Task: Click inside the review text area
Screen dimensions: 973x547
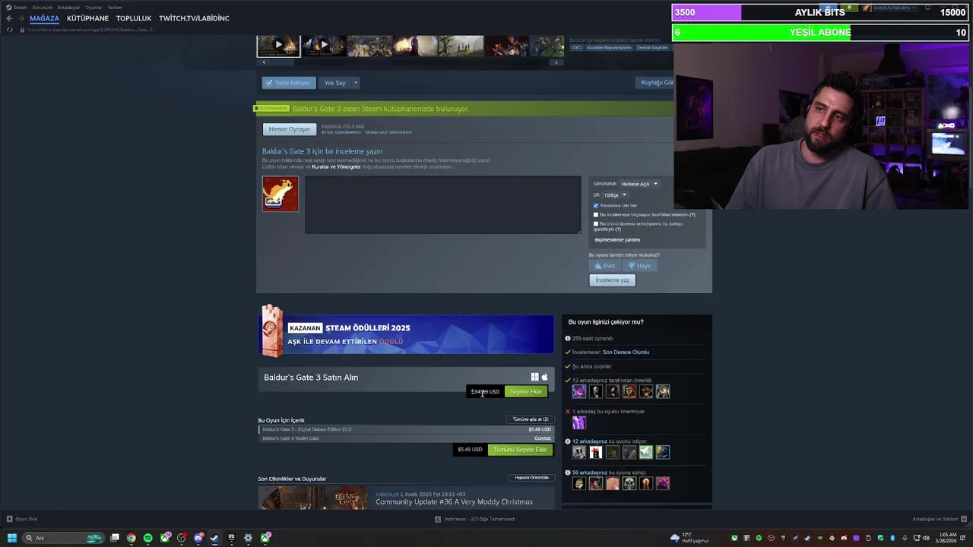Action: tap(442, 205)
